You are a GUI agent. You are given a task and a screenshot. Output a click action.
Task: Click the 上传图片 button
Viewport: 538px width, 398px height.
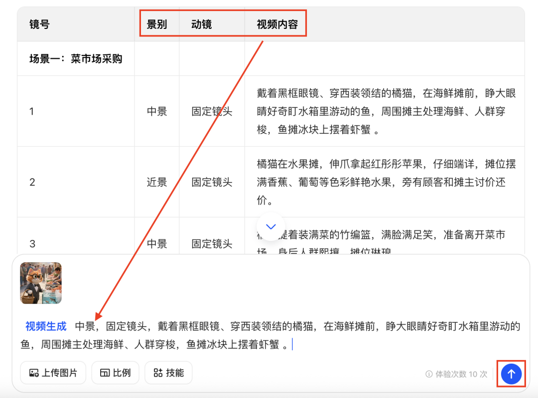click(x=53, y=373)
